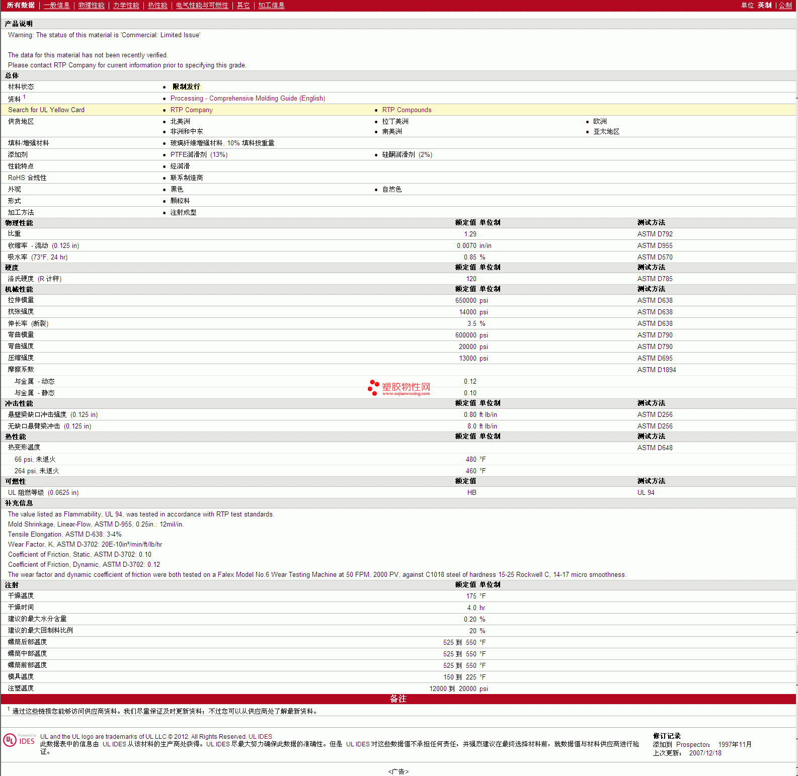Viewport: 798px width, 776px height.
Task: Select ASTM D955 test method text
Action: pyautogui.click(x=655, y=246)
